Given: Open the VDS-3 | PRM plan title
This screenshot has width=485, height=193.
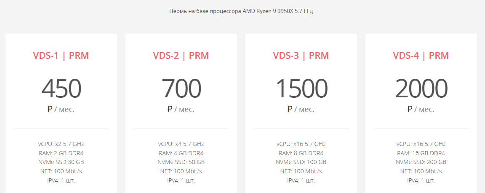Looking at the screenshot, I should click(x=301, y=55).
